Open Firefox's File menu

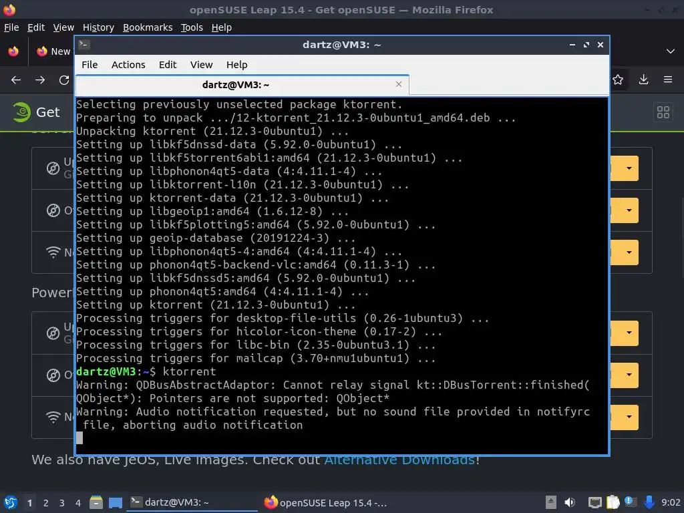(11, 27)
